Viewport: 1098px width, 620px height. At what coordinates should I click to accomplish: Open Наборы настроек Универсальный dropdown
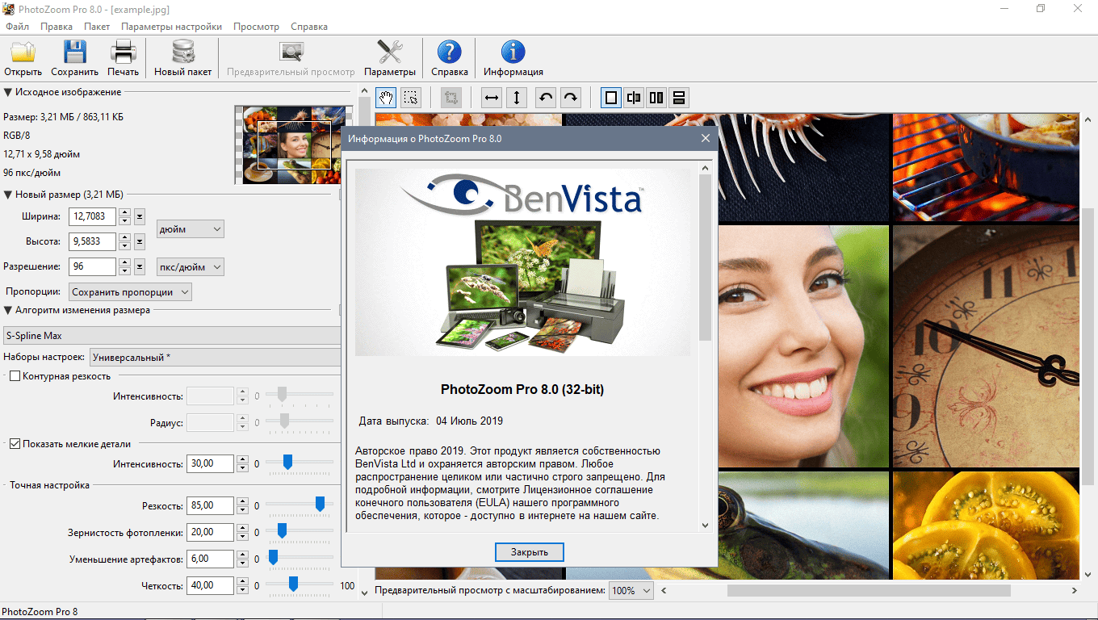click(215, 357)
